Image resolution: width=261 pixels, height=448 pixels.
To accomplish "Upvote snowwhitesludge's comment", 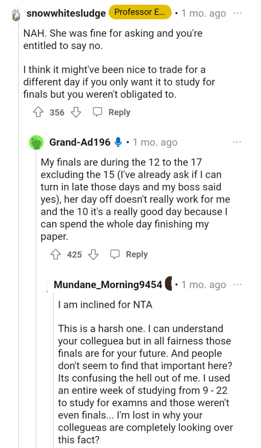I will pos(38,112).
